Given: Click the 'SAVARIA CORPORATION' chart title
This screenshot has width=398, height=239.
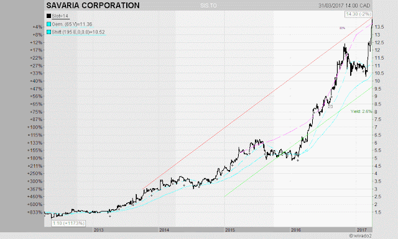Looking at the screenshot, I should (93, 6).
